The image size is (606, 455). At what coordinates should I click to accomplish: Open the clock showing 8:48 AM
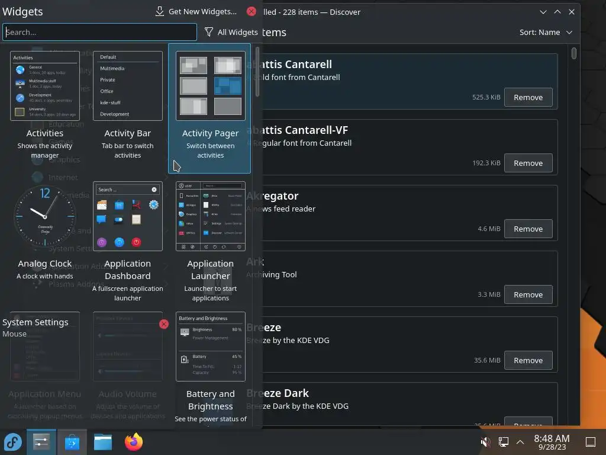pos(552,442)
